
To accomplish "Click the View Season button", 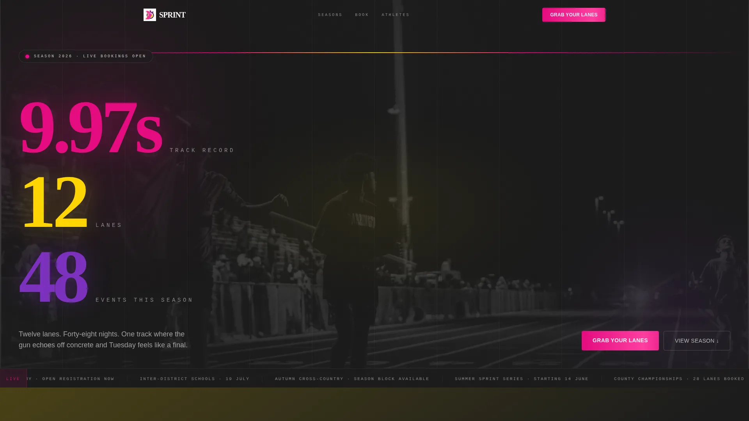I will pos(697,341).
